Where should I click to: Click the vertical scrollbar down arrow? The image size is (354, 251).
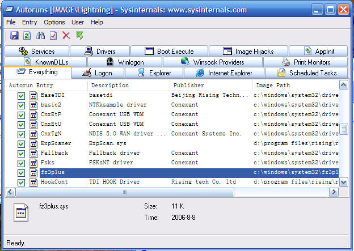(x=343, y=182)
